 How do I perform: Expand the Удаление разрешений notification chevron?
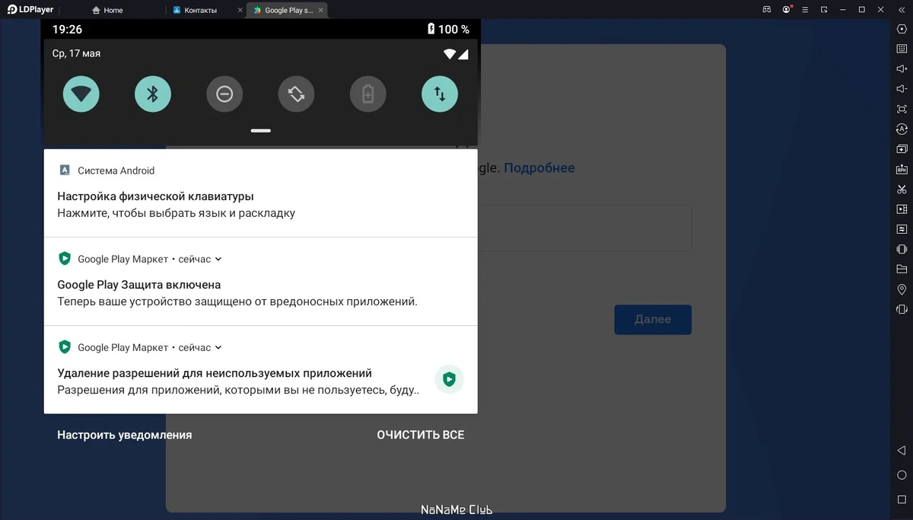(x=218, y=348)
